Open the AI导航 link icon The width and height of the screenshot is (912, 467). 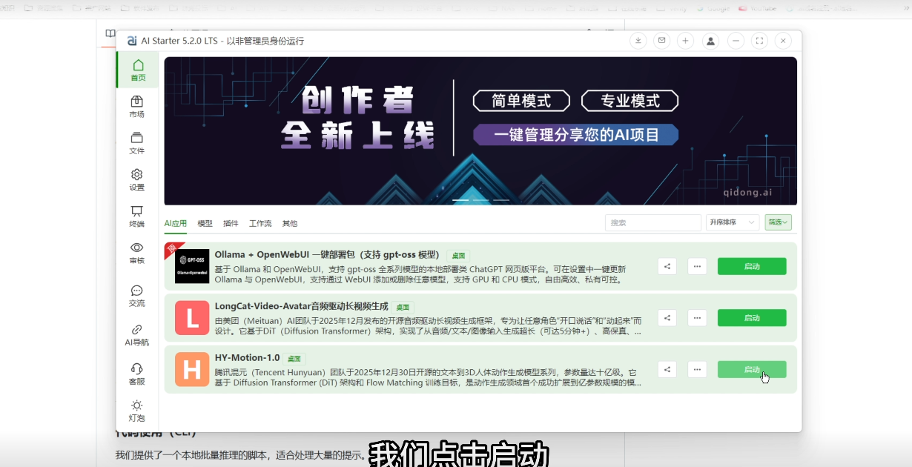point(136,335)
